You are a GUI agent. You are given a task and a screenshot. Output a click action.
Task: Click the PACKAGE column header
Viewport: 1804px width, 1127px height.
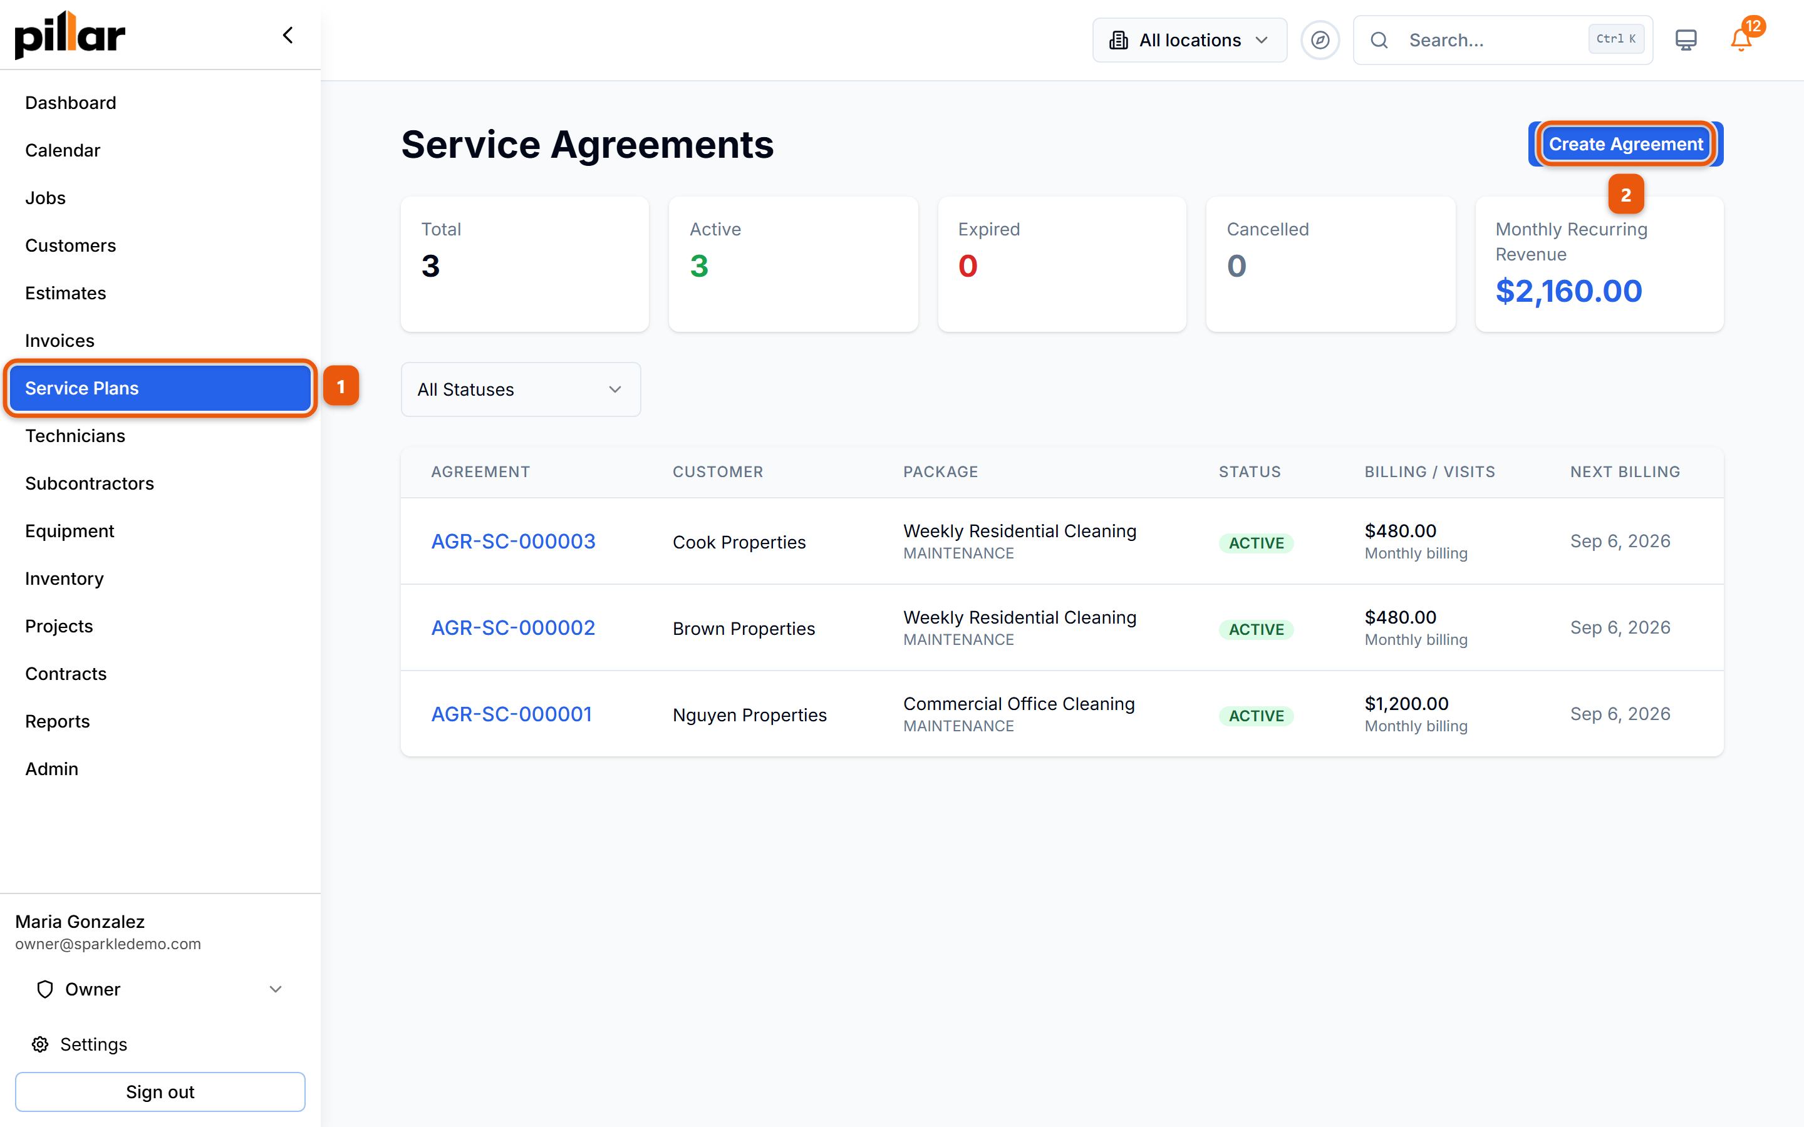pos(940,472)
